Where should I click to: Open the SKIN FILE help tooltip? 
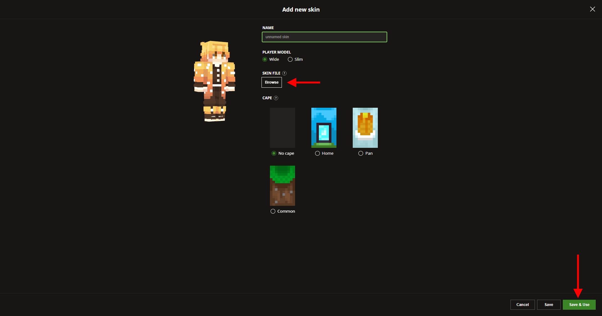click(x=284, y=73)
